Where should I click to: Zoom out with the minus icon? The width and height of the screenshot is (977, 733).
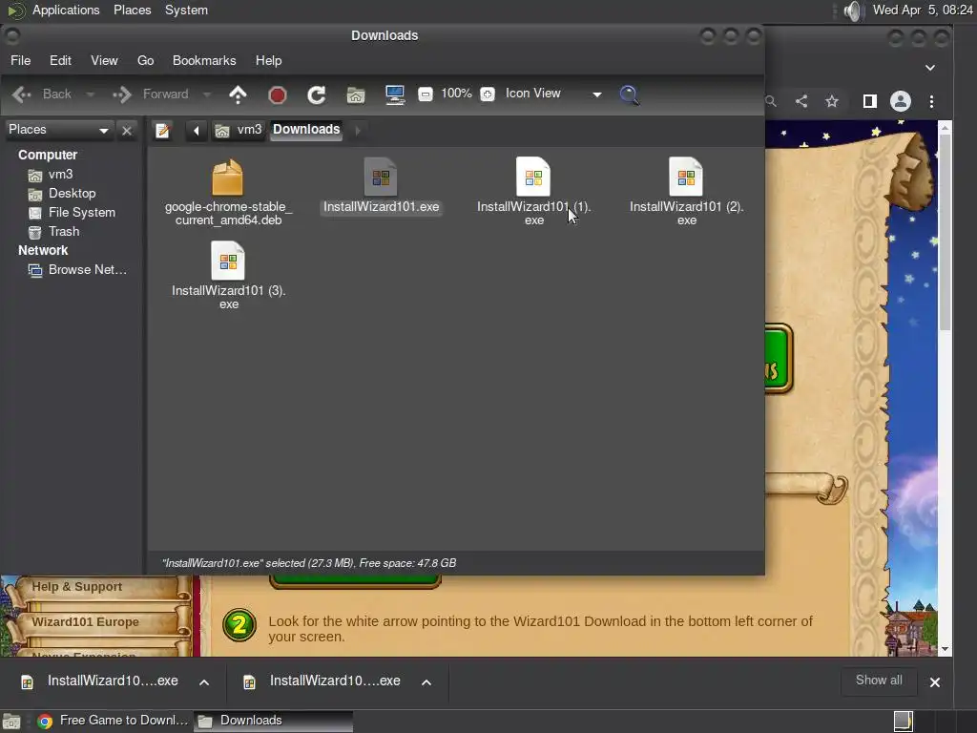(425, 94)
